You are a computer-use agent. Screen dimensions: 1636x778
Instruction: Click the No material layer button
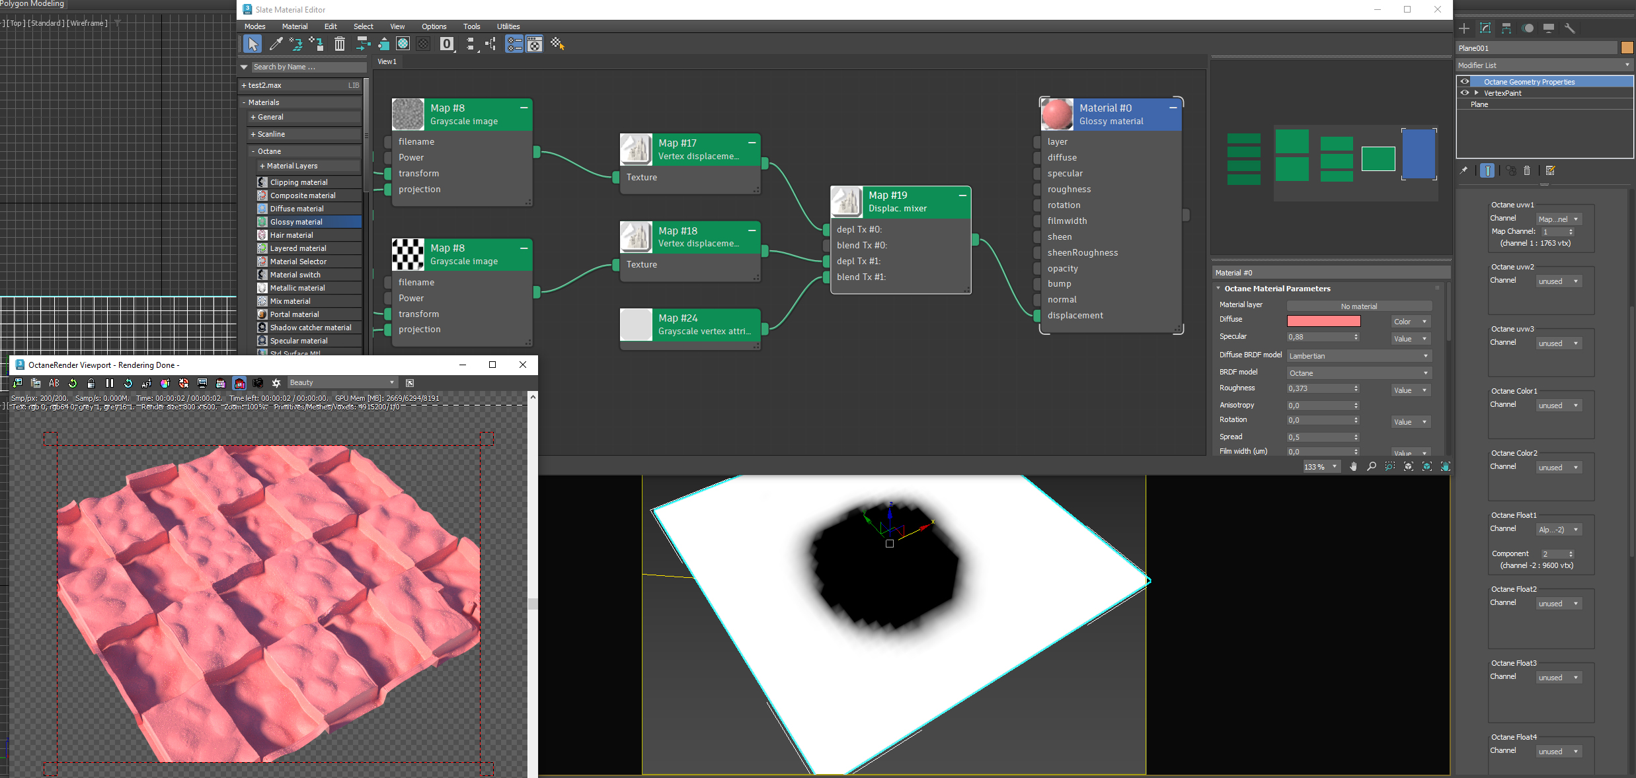[1358, 306]
